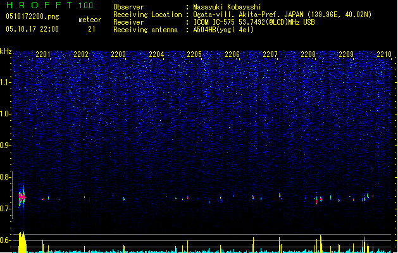Click the Receiving Location value Ogata-vill. Akita-Pref.
This screenshot has width=398, height=253.
coord(282,15)
